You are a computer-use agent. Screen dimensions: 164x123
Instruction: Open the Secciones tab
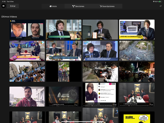coord(78,6)
